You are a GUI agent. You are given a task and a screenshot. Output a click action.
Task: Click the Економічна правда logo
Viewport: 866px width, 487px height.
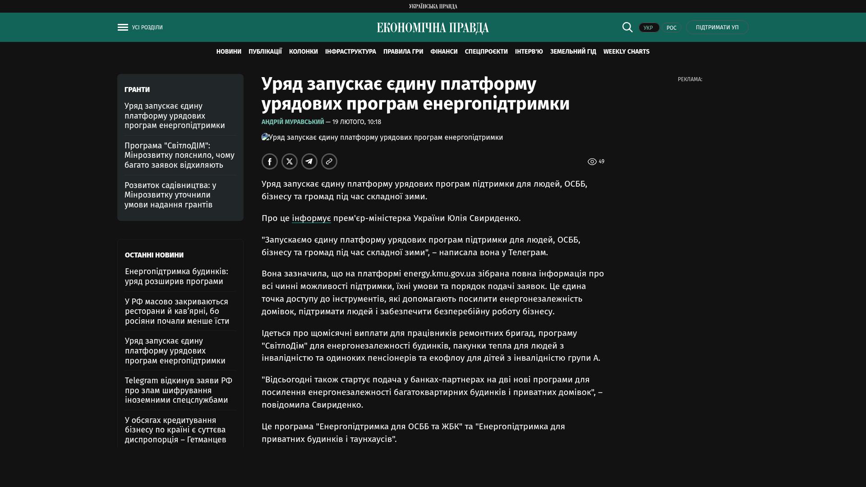pos(433,28)
